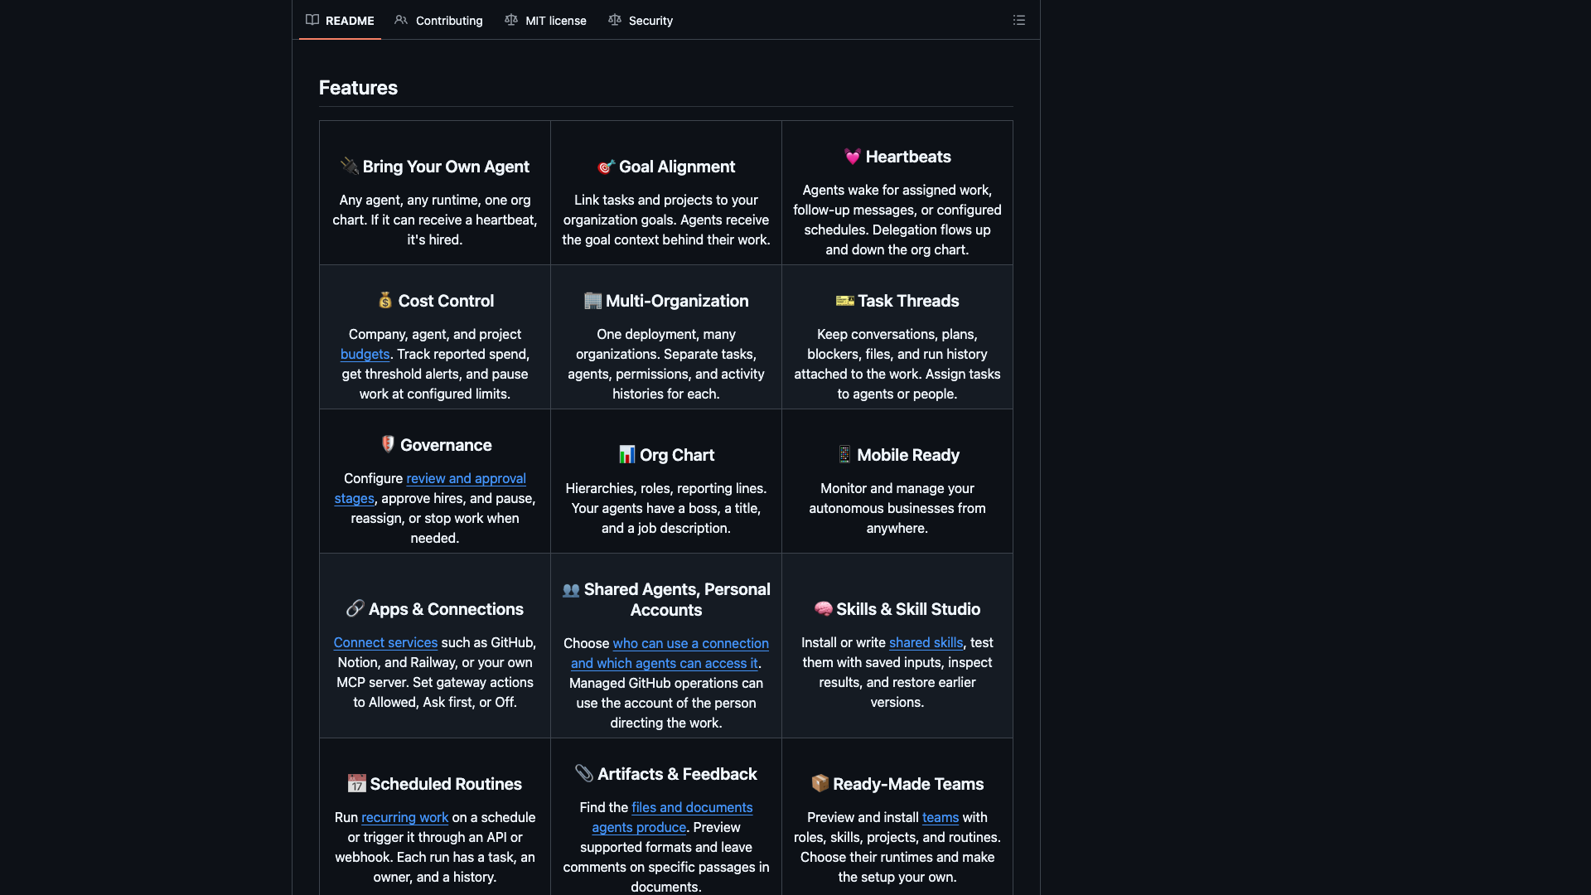Click the paperclip emoji beside Artifacts & Feedback

point(584,774)
